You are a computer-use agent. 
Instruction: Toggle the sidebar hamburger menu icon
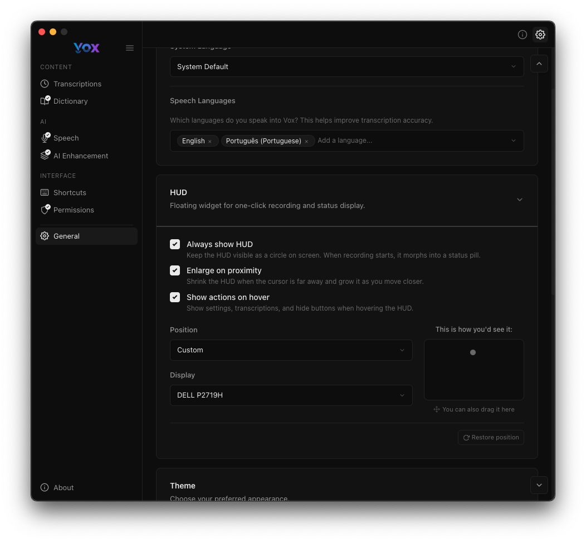coord(130,48)
